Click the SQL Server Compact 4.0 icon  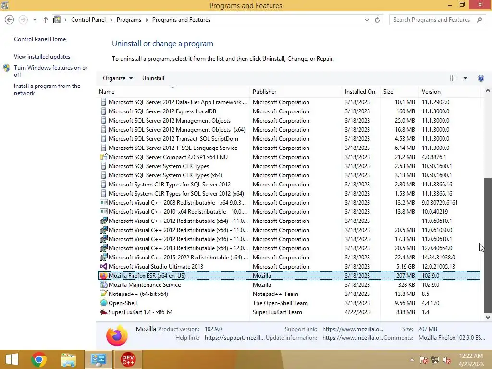point(103,157)
